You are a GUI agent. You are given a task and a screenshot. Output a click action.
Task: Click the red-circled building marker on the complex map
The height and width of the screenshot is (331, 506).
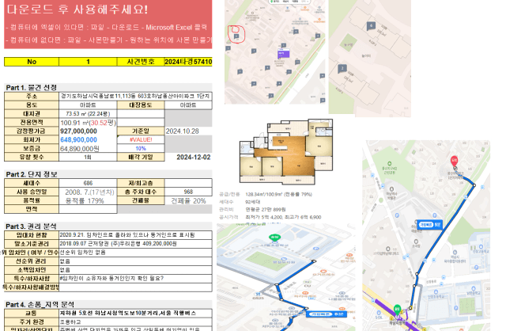[x=236, y=32]
